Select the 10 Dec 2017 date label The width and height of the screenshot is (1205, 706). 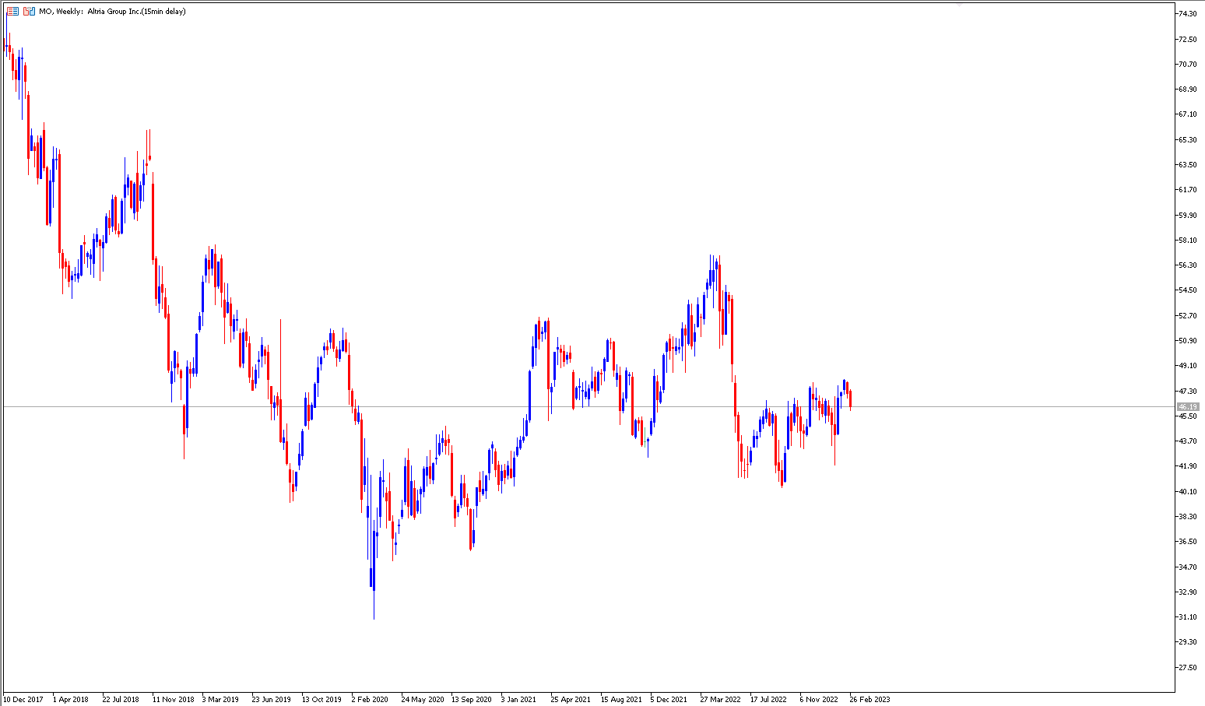pyautogui.click(x=23, y=700)
